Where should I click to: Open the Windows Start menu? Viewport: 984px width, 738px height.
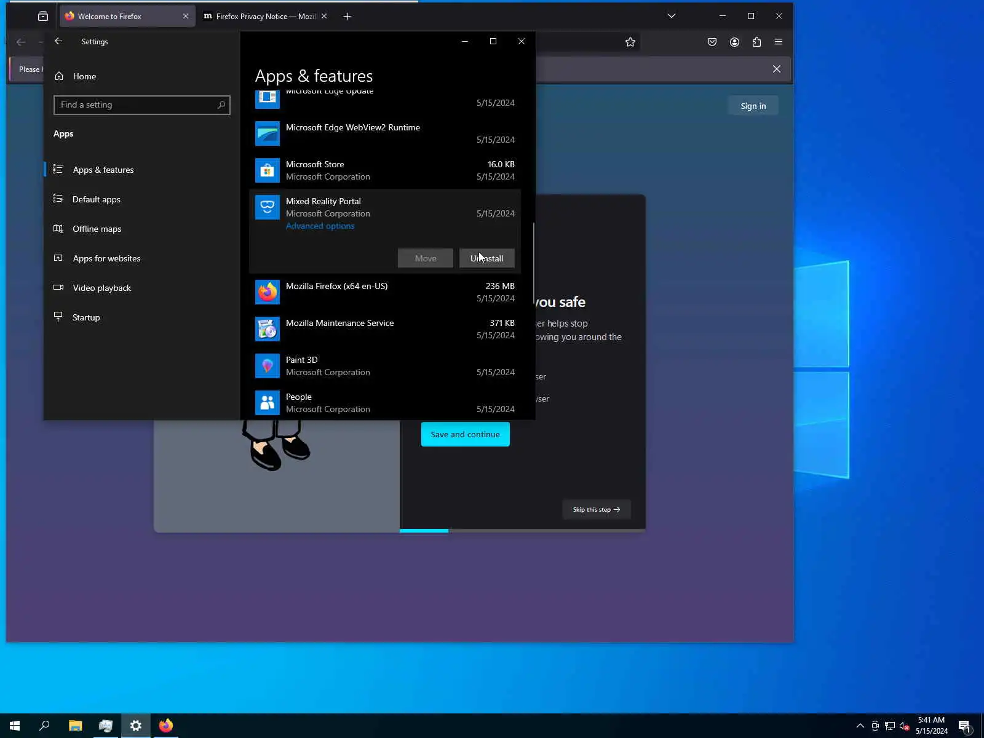[x=15, y=726]
